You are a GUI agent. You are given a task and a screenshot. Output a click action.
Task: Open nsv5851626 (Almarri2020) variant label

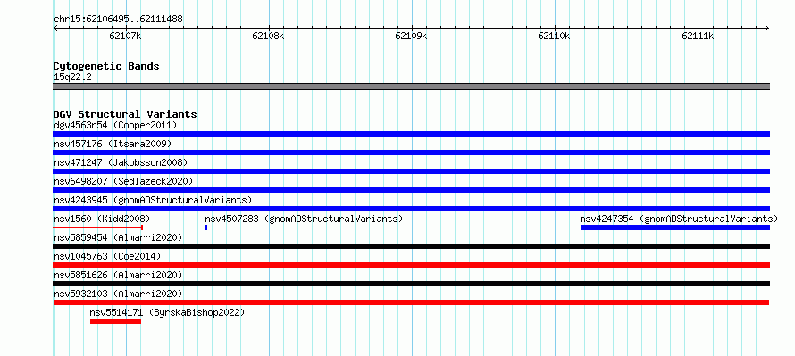[x=118, y=275]
